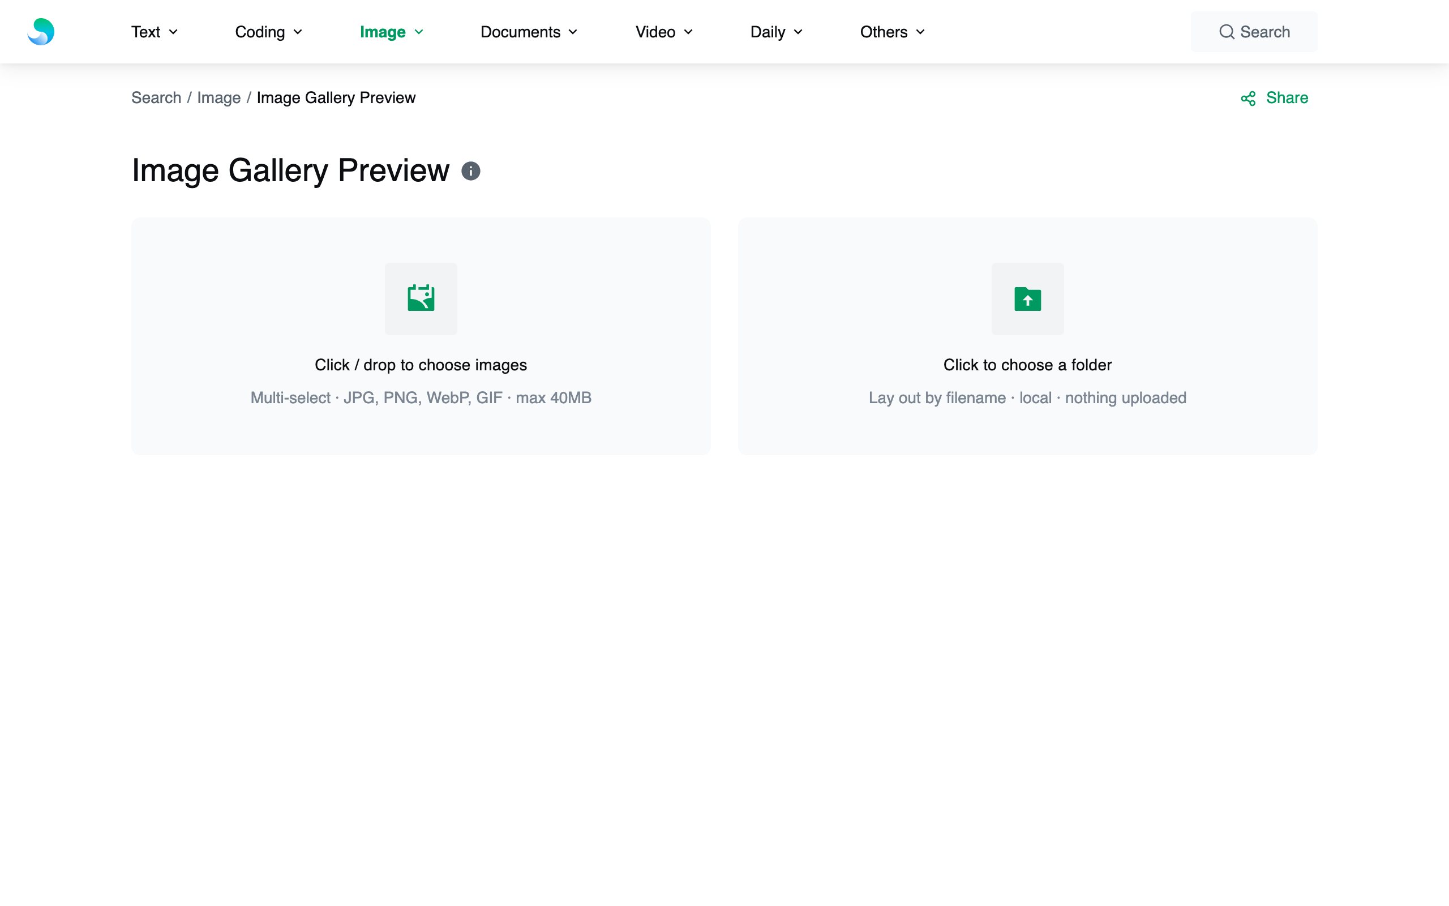Click the 'Lay out by filename' text
The image size is (1449, 906).
pyautogui.click(x=937, y=398)
